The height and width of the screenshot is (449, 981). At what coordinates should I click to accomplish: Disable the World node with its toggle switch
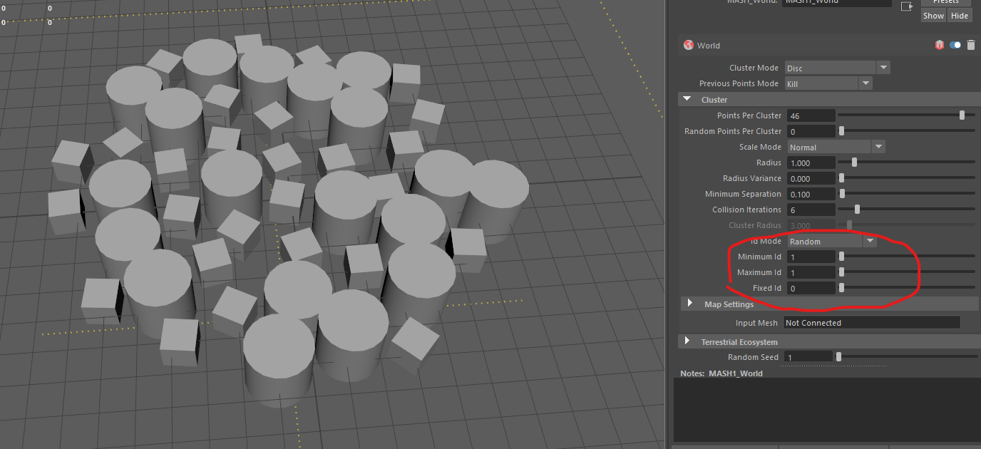955,44
